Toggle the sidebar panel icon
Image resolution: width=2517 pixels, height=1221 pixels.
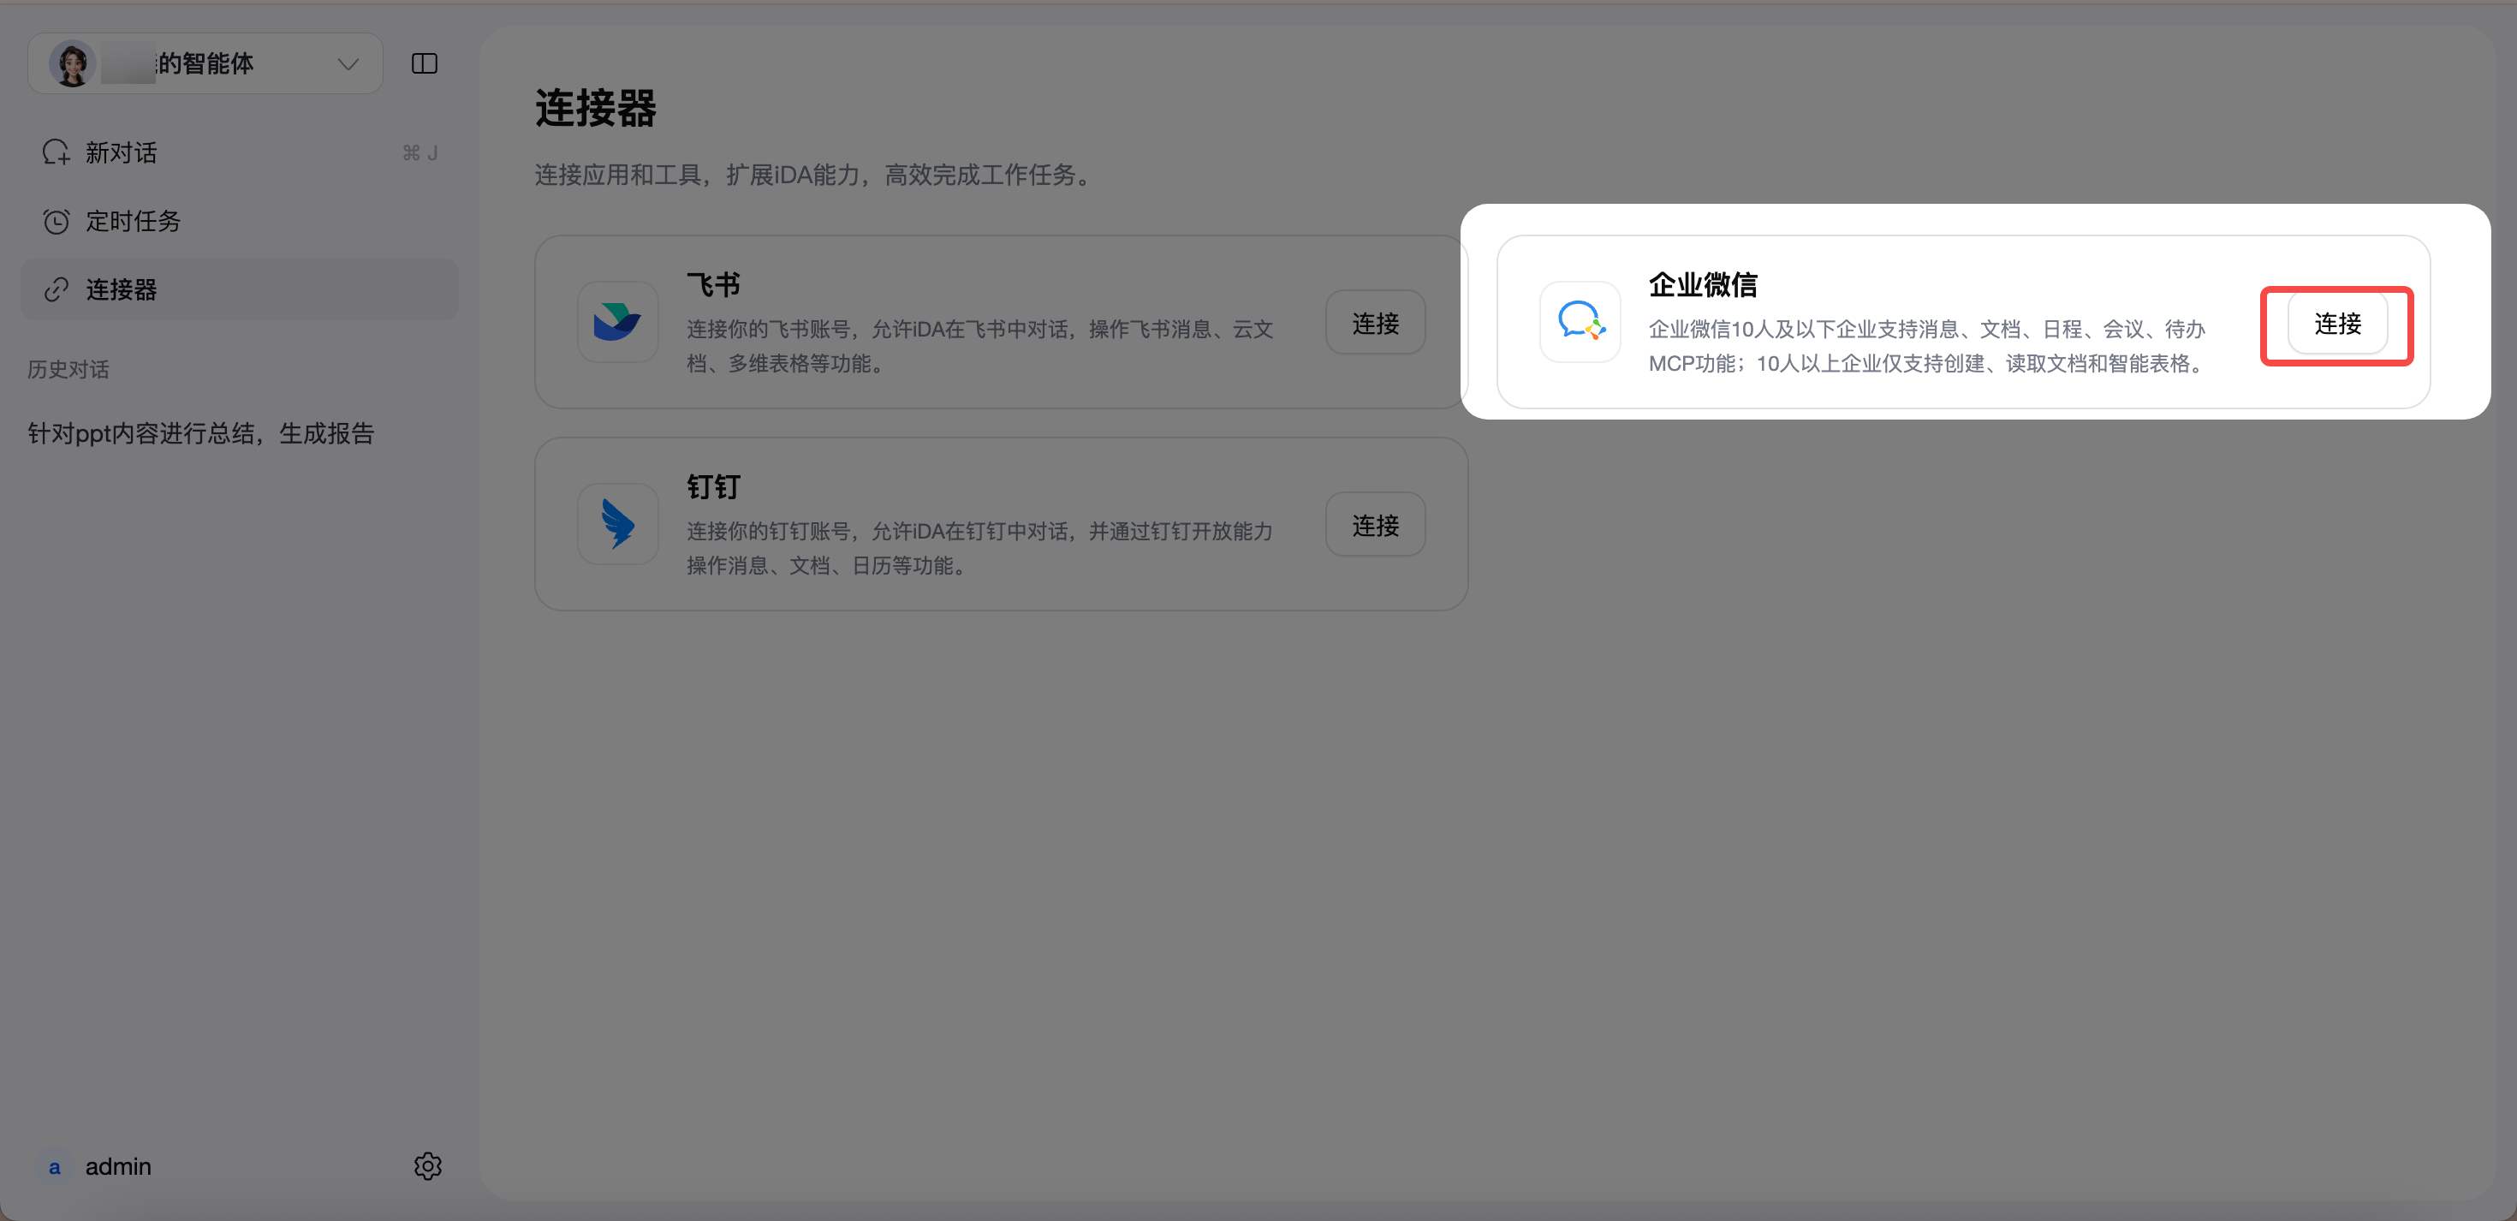coord(424,63)
